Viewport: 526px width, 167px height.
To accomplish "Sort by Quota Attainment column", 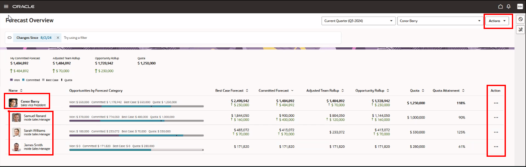I will pyautogui.click(x=463, y=90).
